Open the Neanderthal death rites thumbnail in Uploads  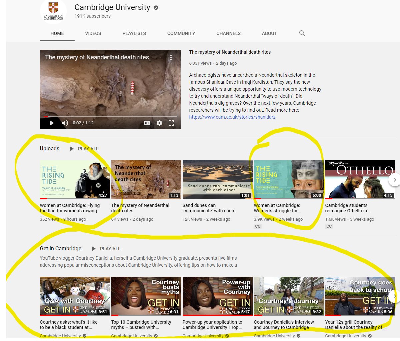(146, 180)
